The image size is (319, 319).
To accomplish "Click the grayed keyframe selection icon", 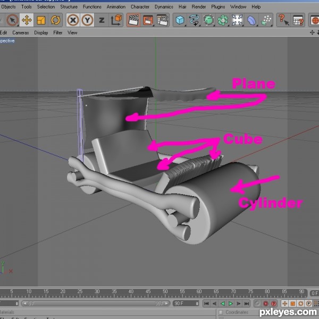I will click(x=257, y=304).
